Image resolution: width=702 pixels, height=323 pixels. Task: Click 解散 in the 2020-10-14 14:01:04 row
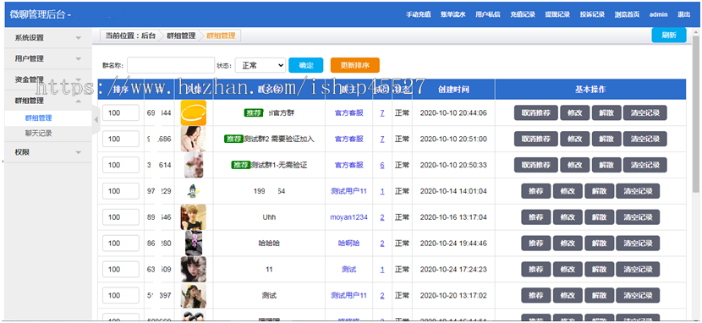click(600, 191)
